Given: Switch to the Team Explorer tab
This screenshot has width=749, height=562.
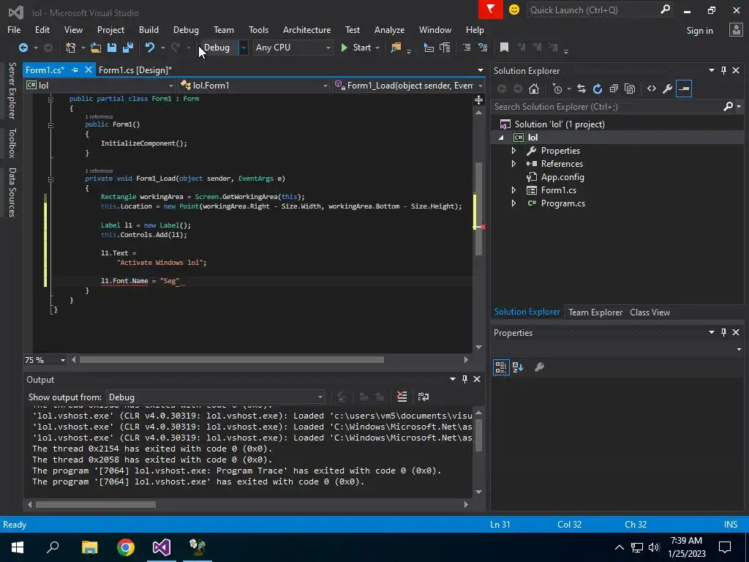Looking at the screenshot, I should (595, 312).
